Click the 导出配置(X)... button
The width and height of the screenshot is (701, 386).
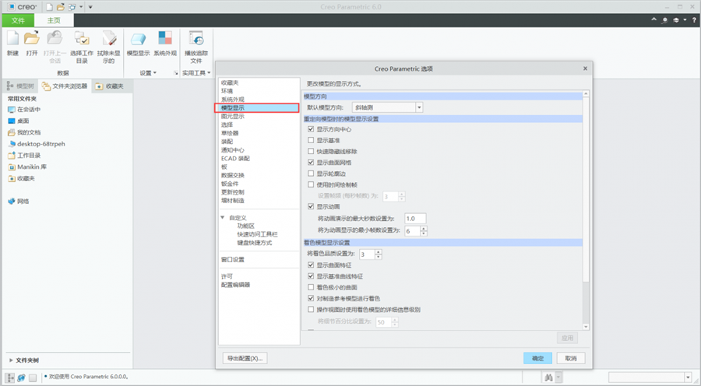(x=245, y=358)
